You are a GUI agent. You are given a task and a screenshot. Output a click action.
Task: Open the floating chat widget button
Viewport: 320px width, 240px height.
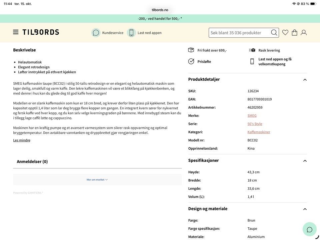[310, 229]
